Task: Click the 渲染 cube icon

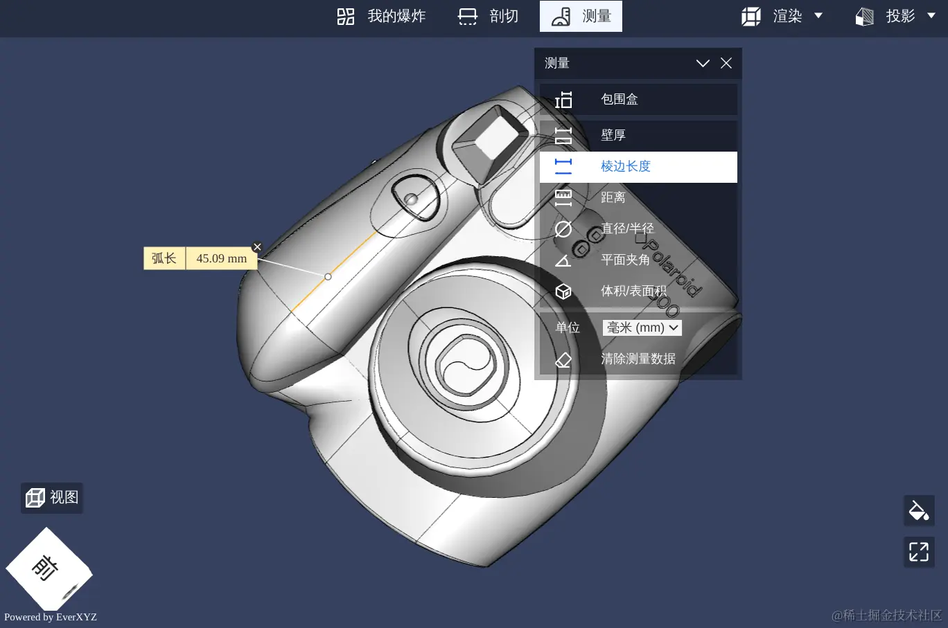Action: coord(751,16)
